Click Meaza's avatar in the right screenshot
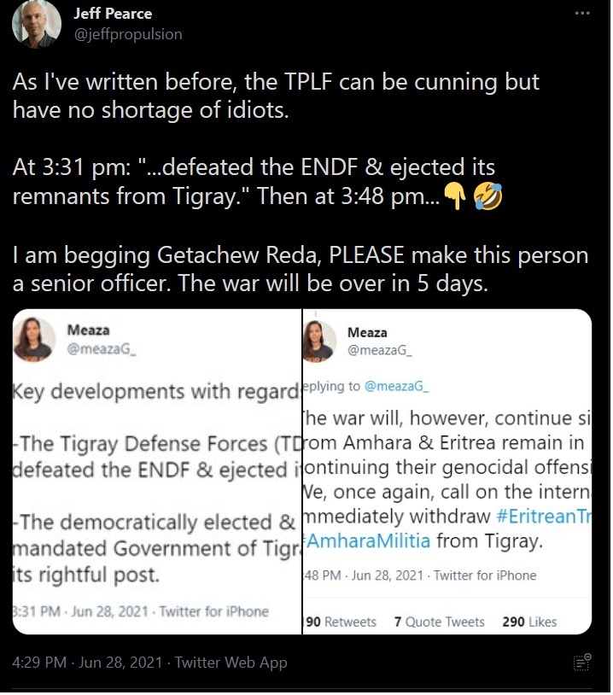 (x=324, y=340)
